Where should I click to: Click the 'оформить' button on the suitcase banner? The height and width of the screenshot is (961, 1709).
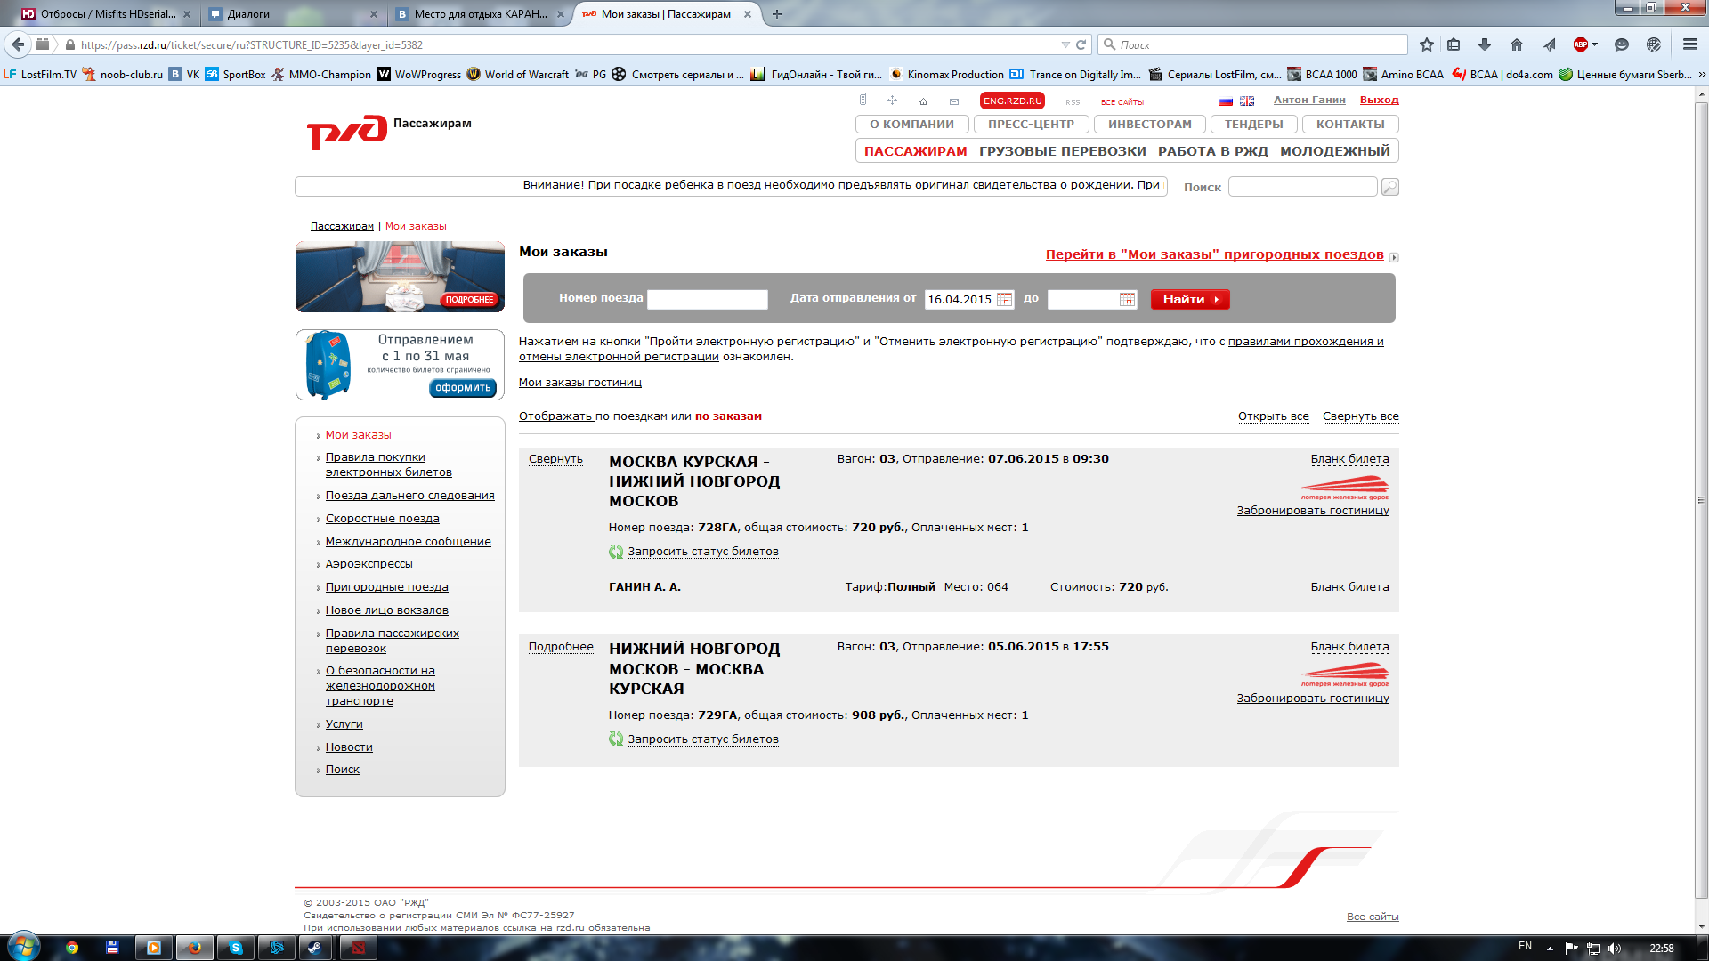[x=463, y=388]
